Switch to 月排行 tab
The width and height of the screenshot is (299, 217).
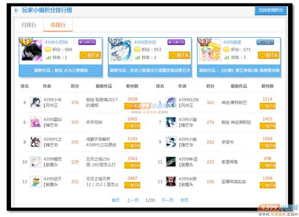point(29,25)
